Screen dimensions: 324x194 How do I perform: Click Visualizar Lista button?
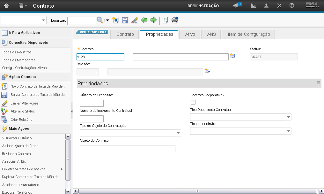coord(92,32)
